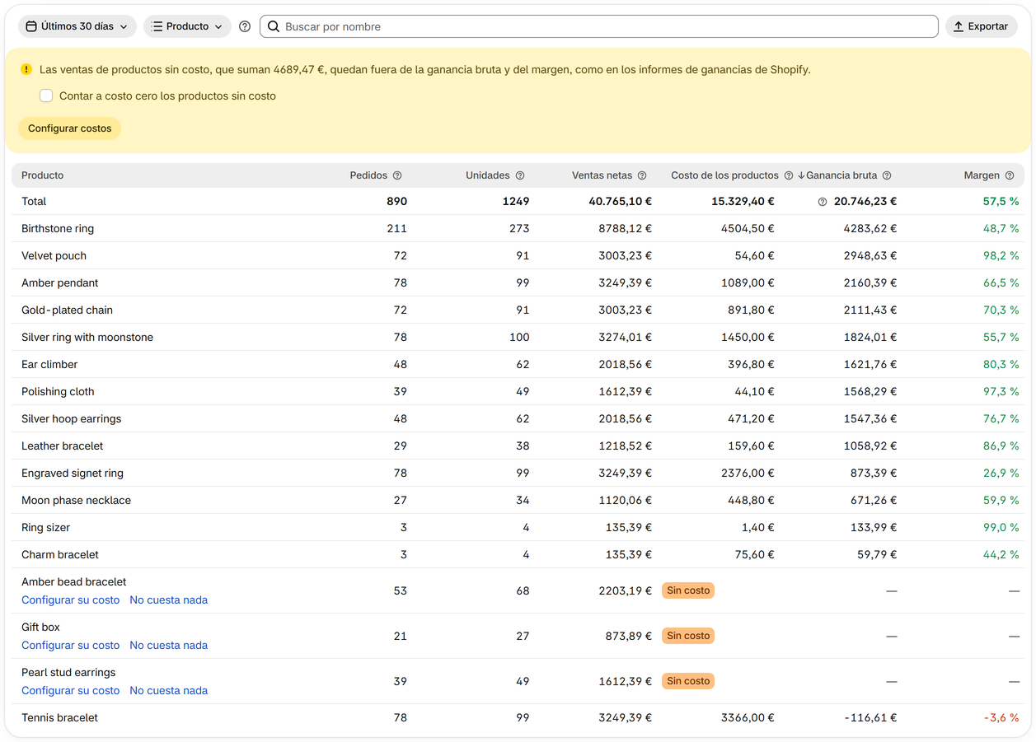This screenshot has height=742, width=1036.
Task: Click the help icon next to Producto dropdown
Action: click(x=245, y=26)
